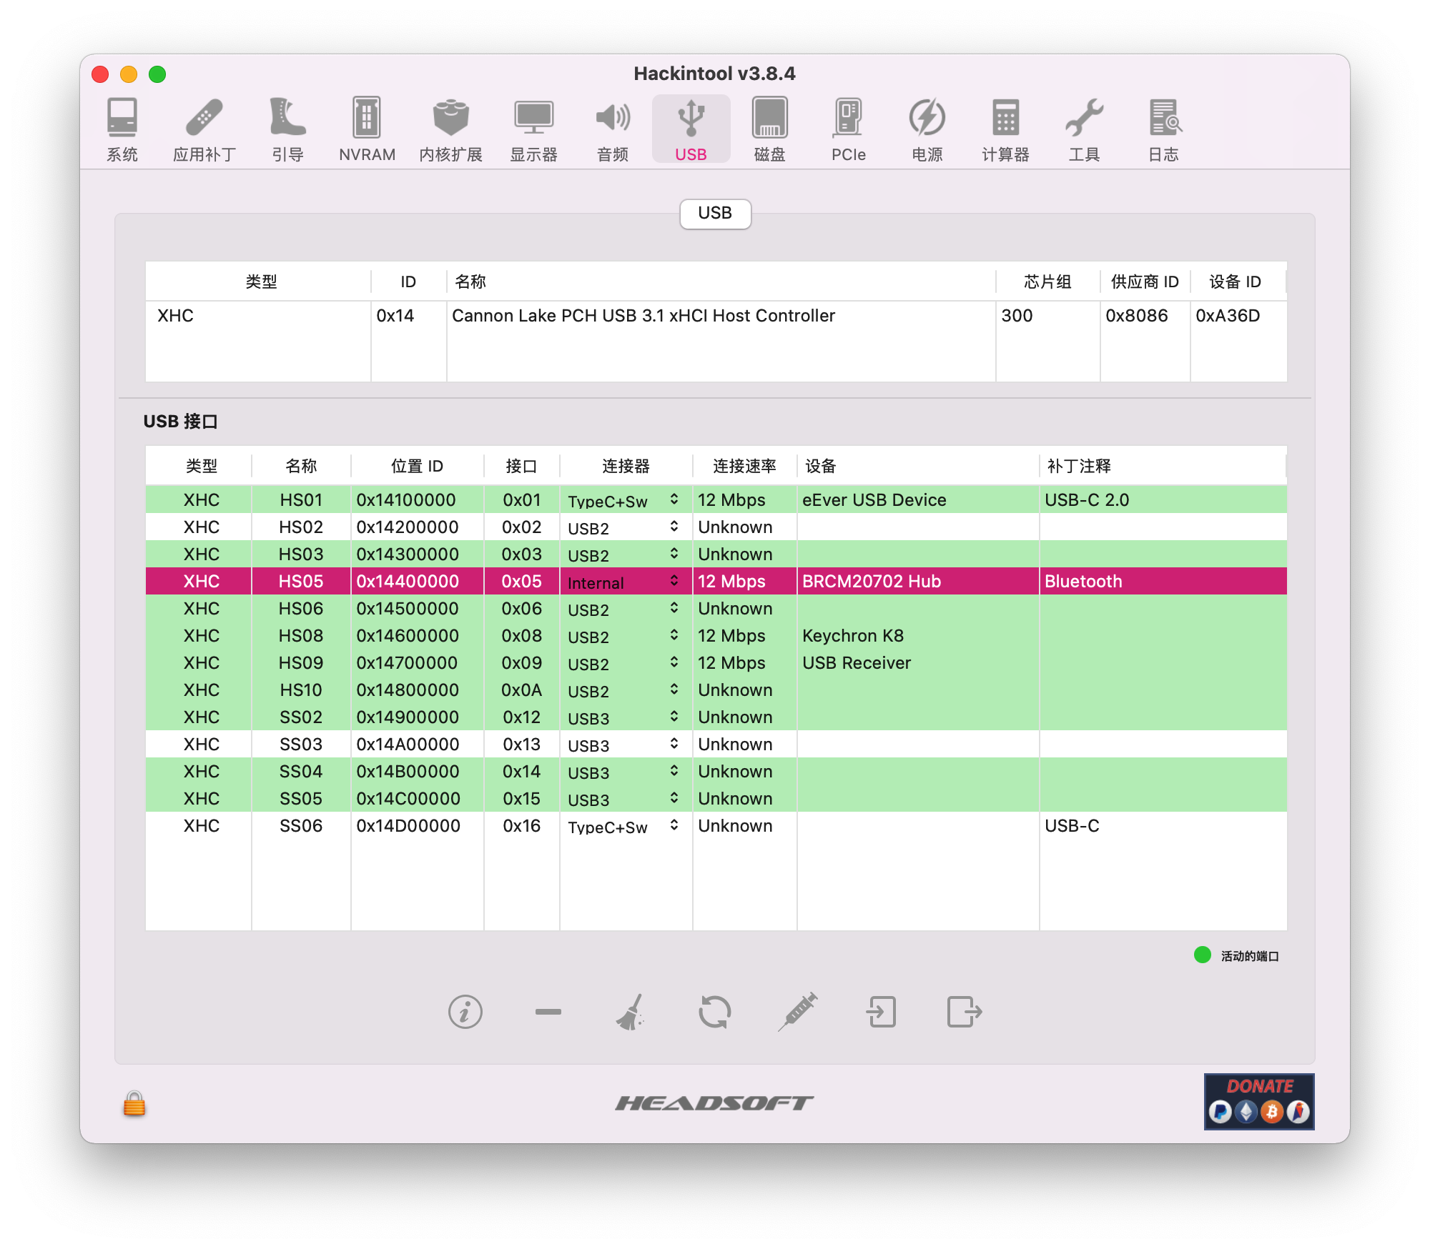1430x1249 pixels.
Task: Open the 磁盘 disk section
Action: tap(769, 129)
